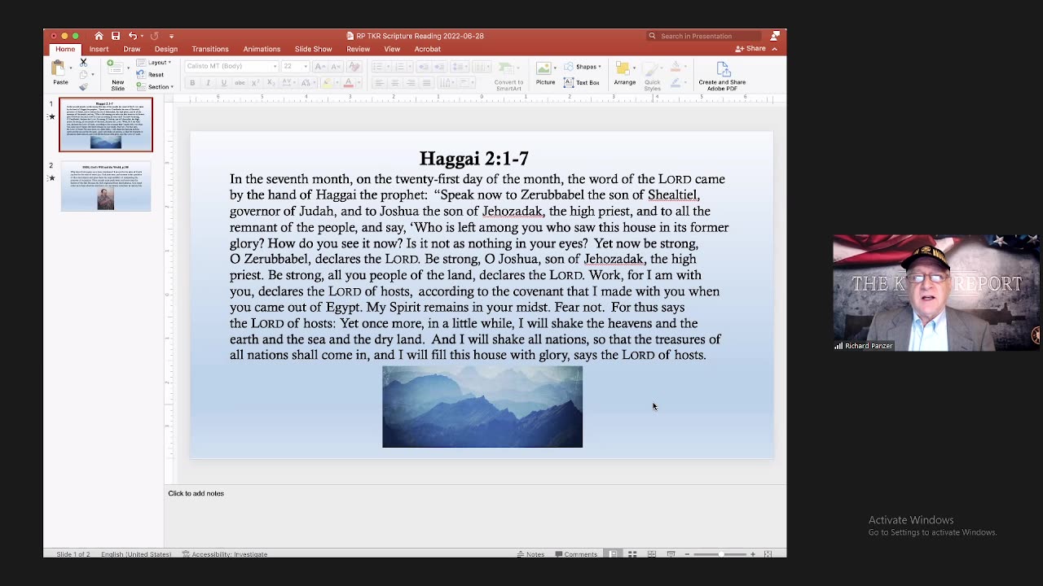
Task: Decrease font size
Action: [x=336, y=66]
